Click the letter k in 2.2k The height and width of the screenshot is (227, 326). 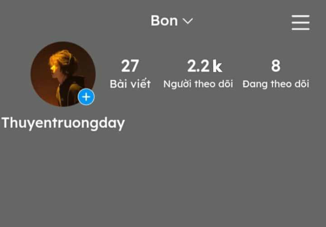pyautogui.click(x=217, y=66)
